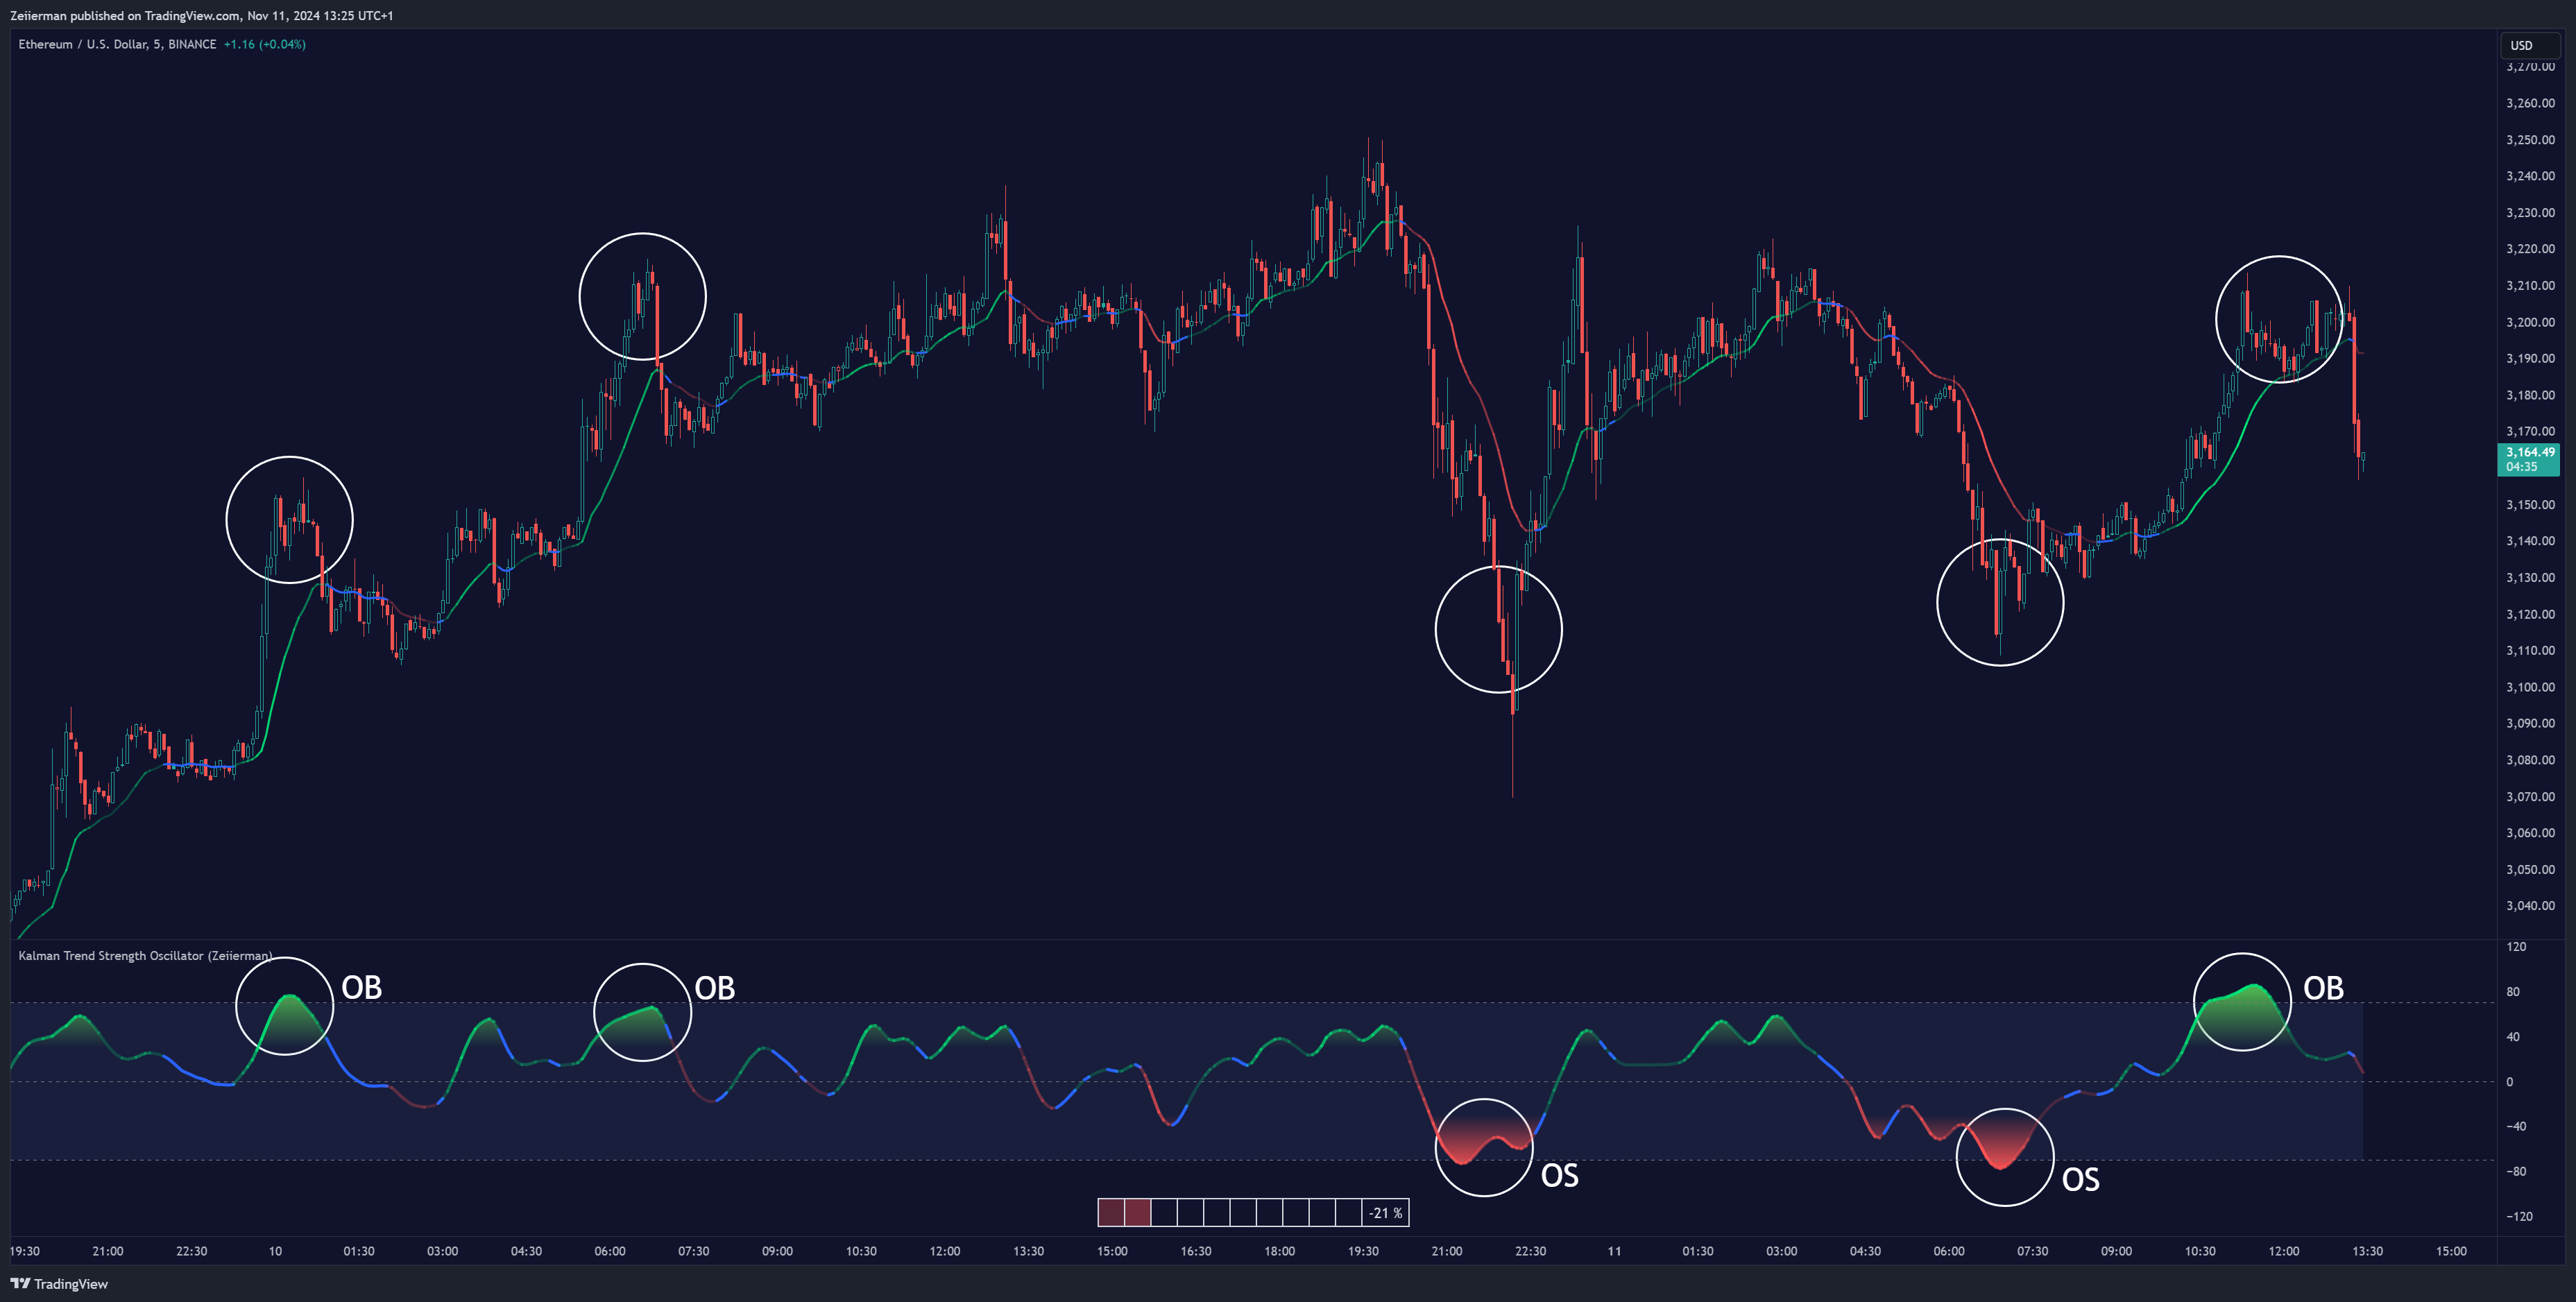The width and height of the screenshot is (2576, 1302).
Task: Click the 120 oscillator scale label
Action: point(2516,947)
